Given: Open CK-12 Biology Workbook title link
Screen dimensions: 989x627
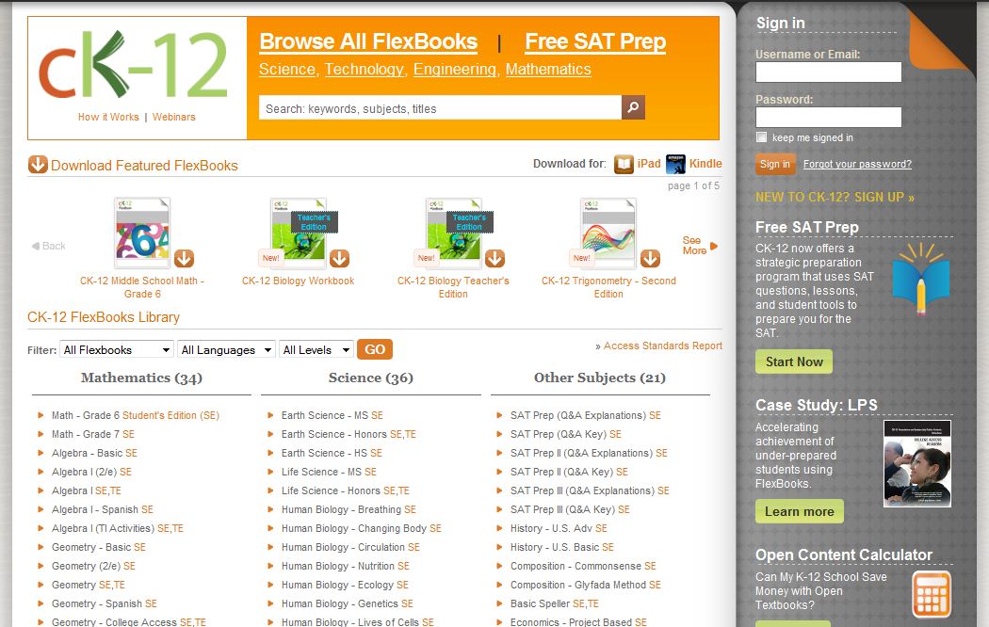Looking at the screenshot, I should tap(299, 281).
